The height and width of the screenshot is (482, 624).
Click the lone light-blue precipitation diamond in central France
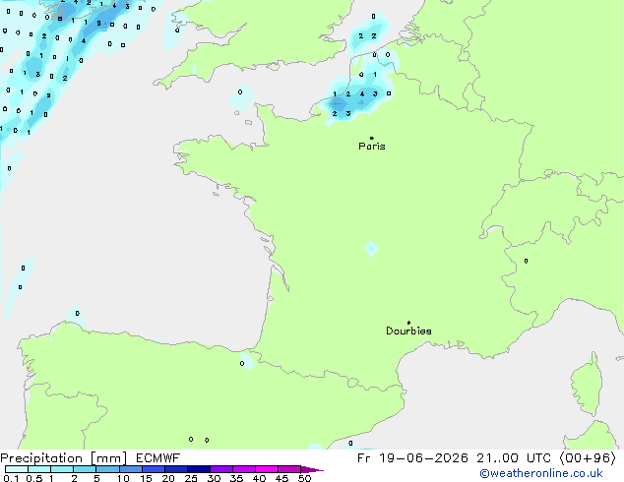(x=371, y=249)
